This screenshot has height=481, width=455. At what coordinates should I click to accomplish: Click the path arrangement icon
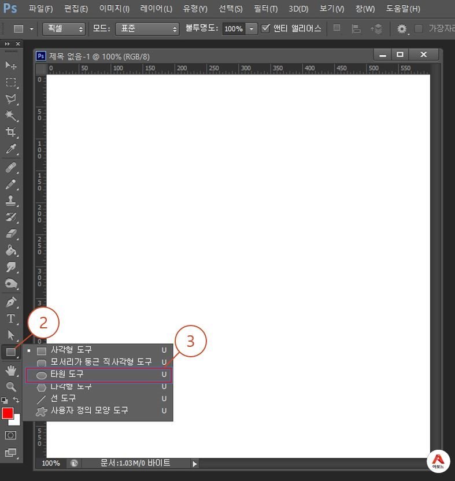(376, 29)
